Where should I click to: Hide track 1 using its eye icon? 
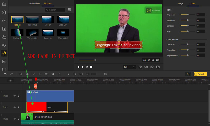click(x=15, y=119)
